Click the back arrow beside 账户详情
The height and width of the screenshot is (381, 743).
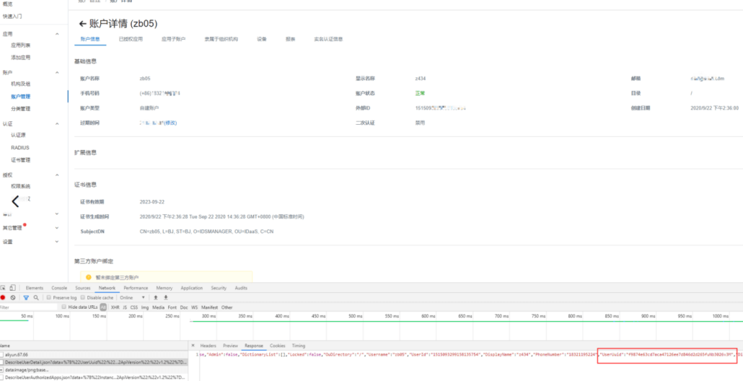(x=82, y=24)
